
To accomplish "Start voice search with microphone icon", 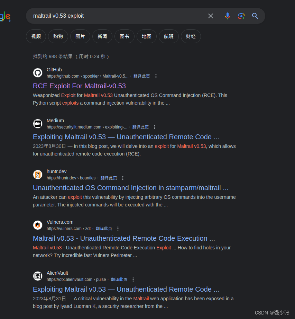I will 228,16.
